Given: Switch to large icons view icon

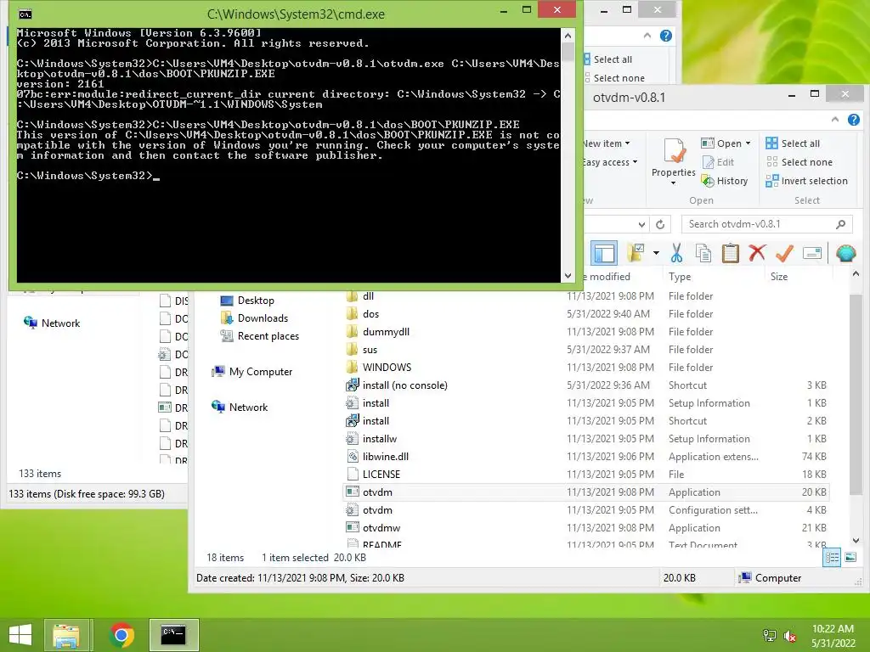Looking at the screenshot, I should point(850,557).
